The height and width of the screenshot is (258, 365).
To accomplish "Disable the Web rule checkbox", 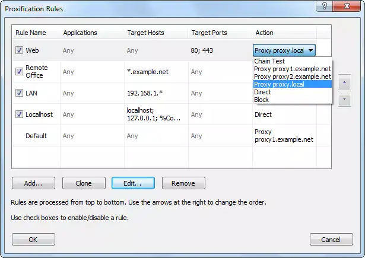I will click(20, 50).
